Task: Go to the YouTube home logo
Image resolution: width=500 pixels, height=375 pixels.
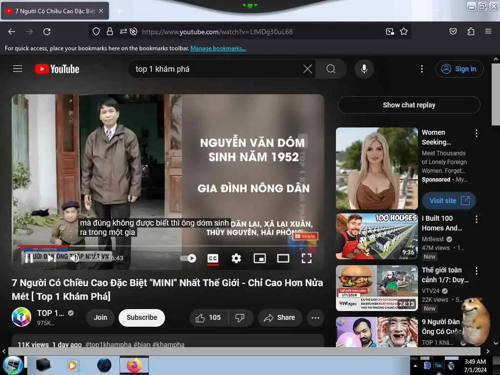Action: pos(57,69)
